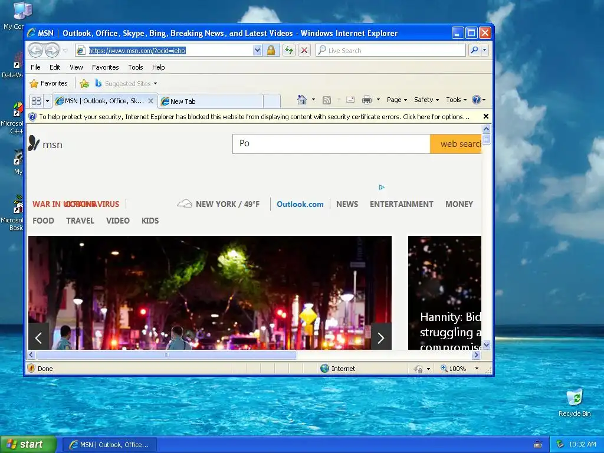Click the Back navigation arrow
Image resolution: width=604 pixels, height=453 pixels.
tap(36, 50)
